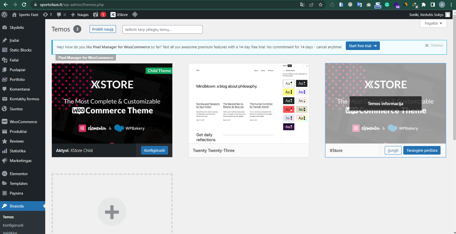This screenshot has height=234, width=456.
Task: Click the Reviews star icon
Action: click(5, 141)
